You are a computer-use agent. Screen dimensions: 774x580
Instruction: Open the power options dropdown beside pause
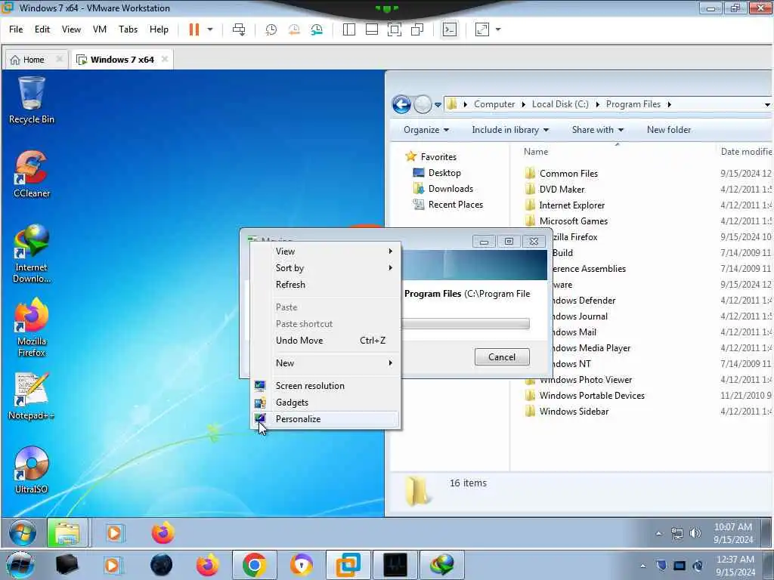(x=210, y=29)
